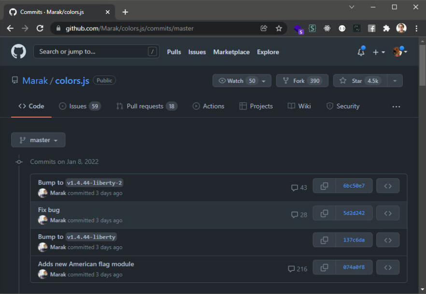Screen dimensions: 426x294
Task: Open commit 074a0f8
Action: coord(354,267)
